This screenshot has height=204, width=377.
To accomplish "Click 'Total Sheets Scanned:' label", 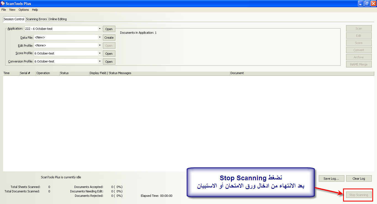I will 25,187.
